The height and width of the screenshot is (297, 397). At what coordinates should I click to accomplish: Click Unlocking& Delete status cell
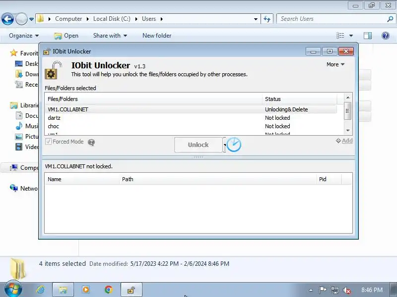point(286,109)
